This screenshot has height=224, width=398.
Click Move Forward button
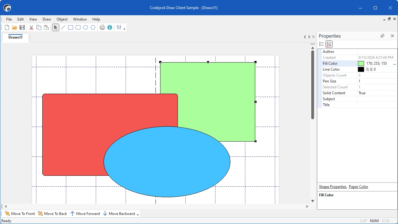[x=85, y=214]
